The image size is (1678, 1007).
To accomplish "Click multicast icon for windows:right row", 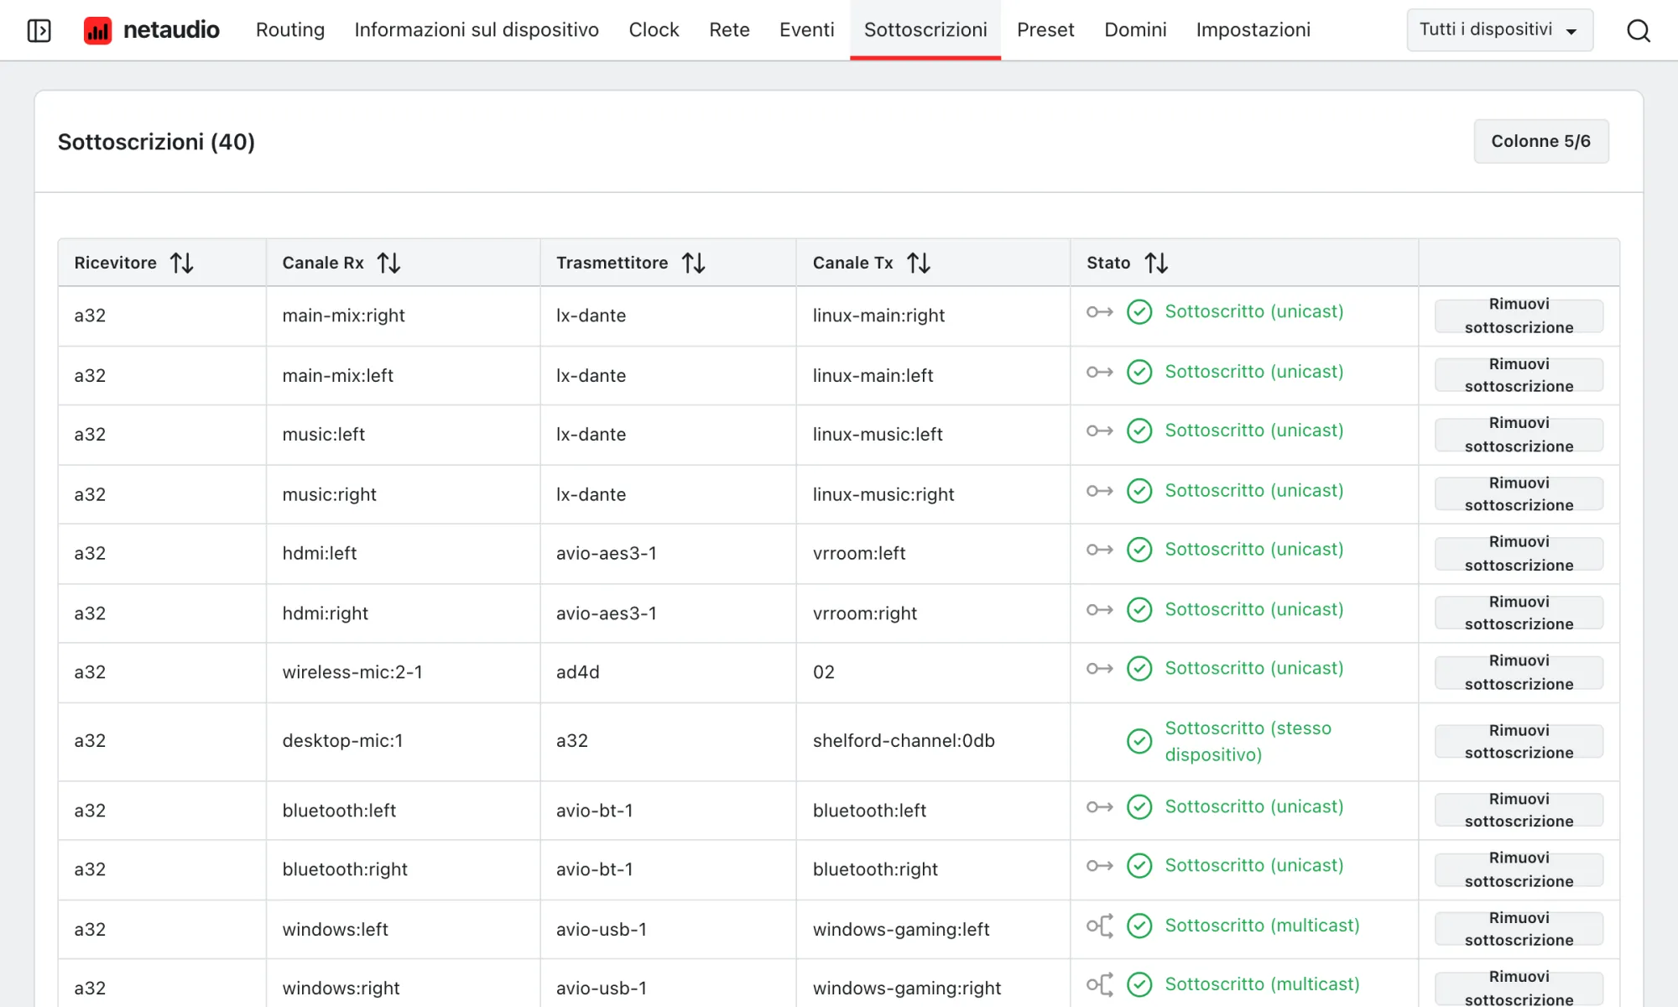I will point(1099,984).
